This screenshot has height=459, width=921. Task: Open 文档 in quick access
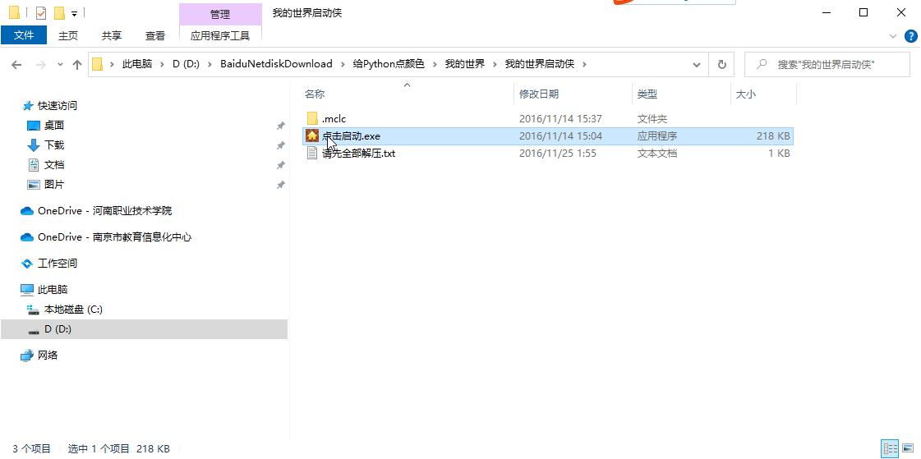(x=53, y=165)
